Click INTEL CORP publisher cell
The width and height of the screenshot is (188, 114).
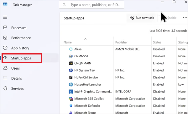[x=123, y=92]
